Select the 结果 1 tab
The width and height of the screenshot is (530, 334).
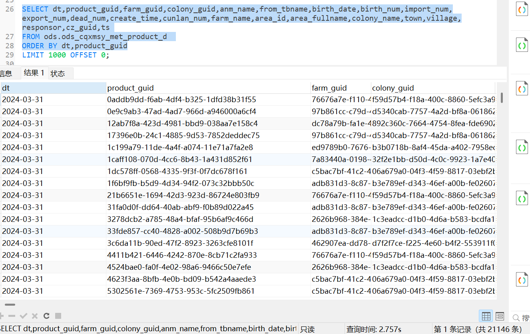coord(34,73)
